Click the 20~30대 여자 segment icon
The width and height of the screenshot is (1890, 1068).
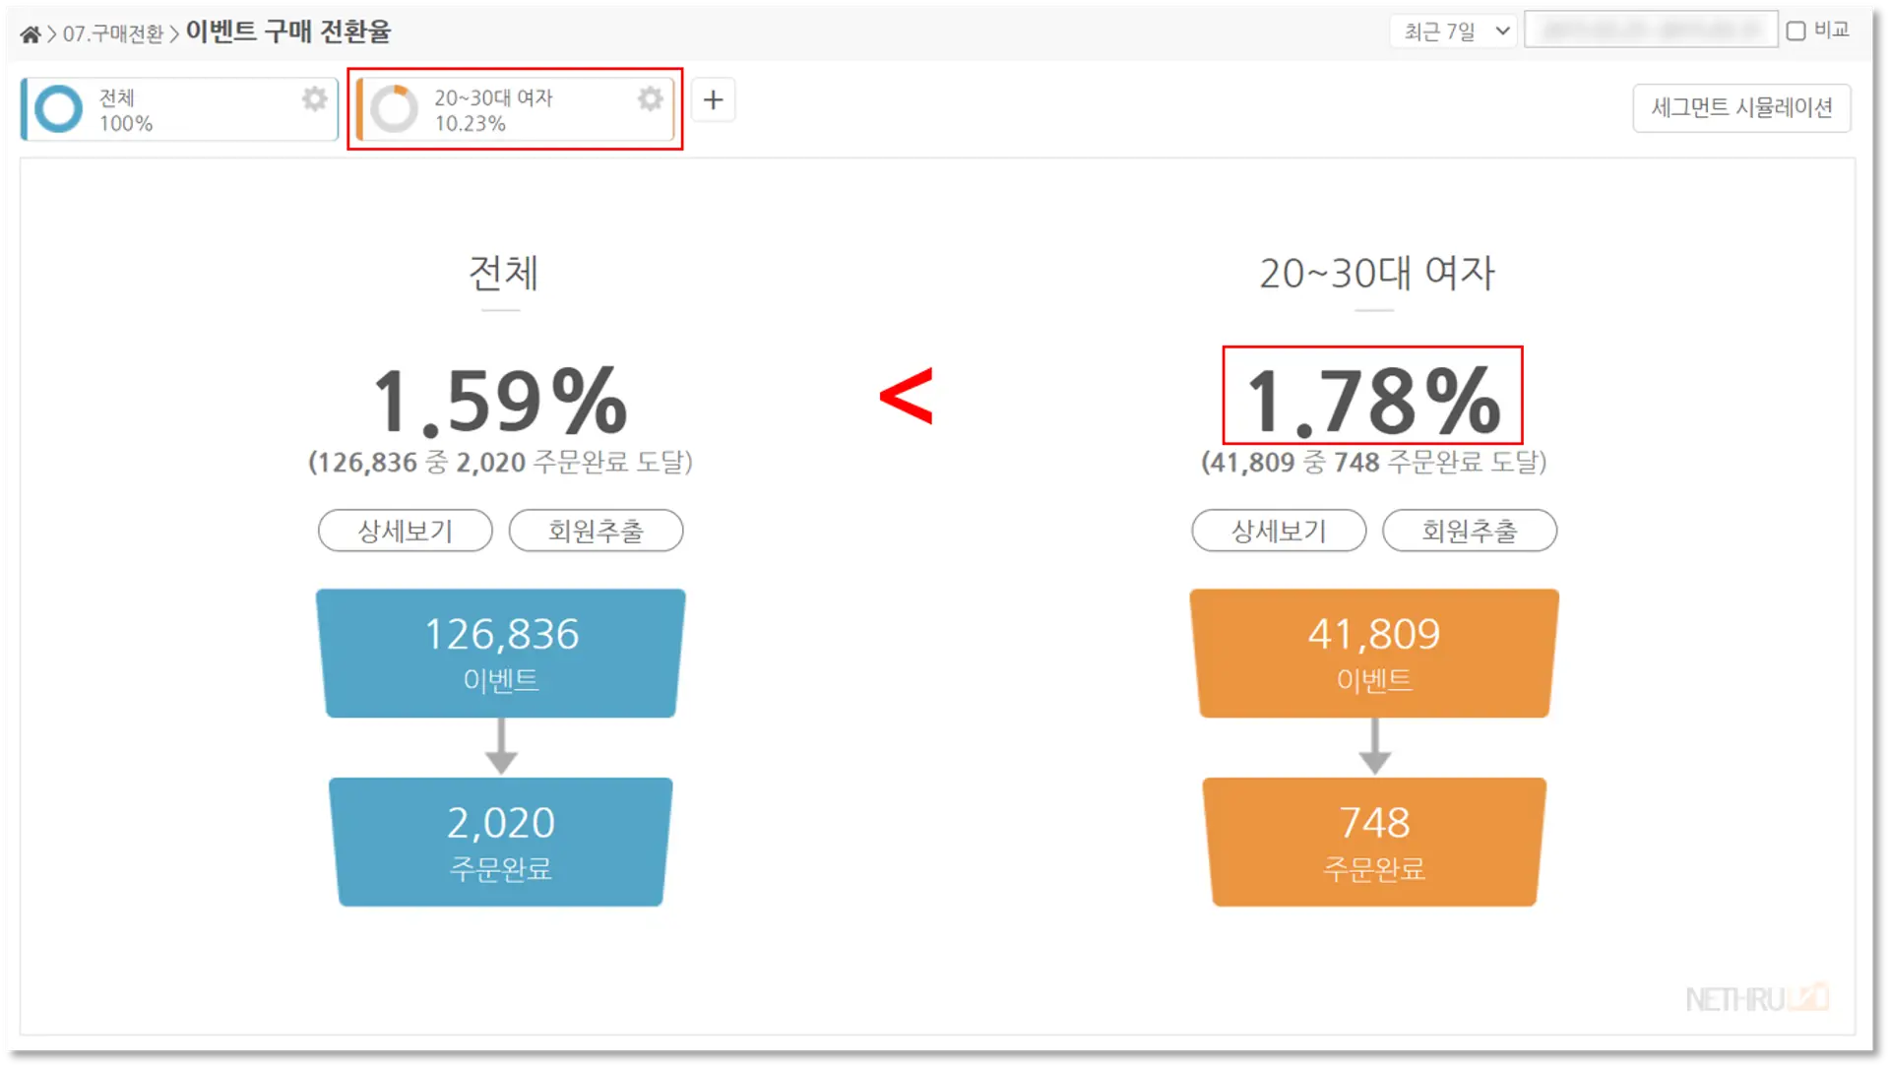pyautogui.click(x=391, y=109)
